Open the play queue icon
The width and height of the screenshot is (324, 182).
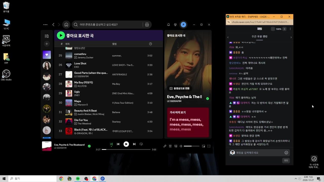170,146
